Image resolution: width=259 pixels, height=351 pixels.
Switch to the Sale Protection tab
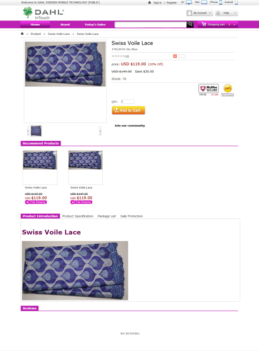tap(131, 216)
